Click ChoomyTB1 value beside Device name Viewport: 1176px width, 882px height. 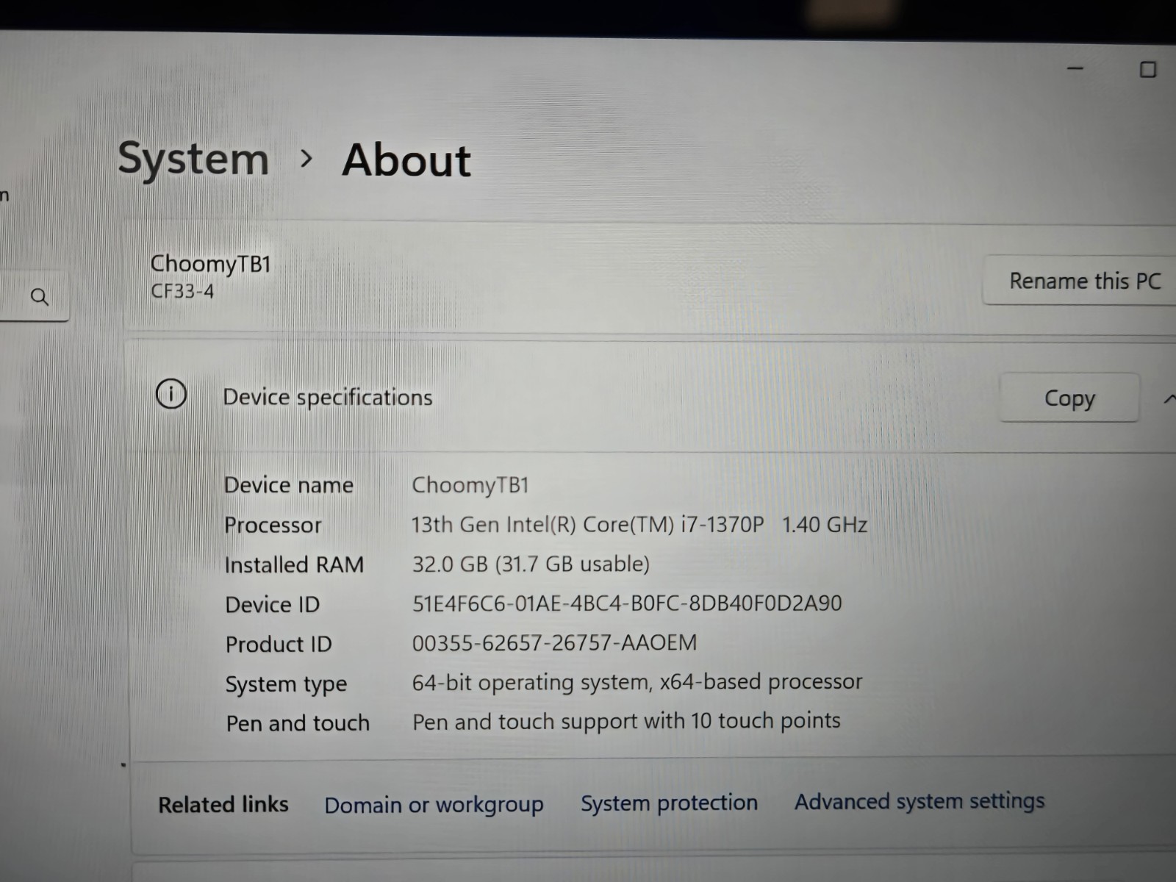470,485
